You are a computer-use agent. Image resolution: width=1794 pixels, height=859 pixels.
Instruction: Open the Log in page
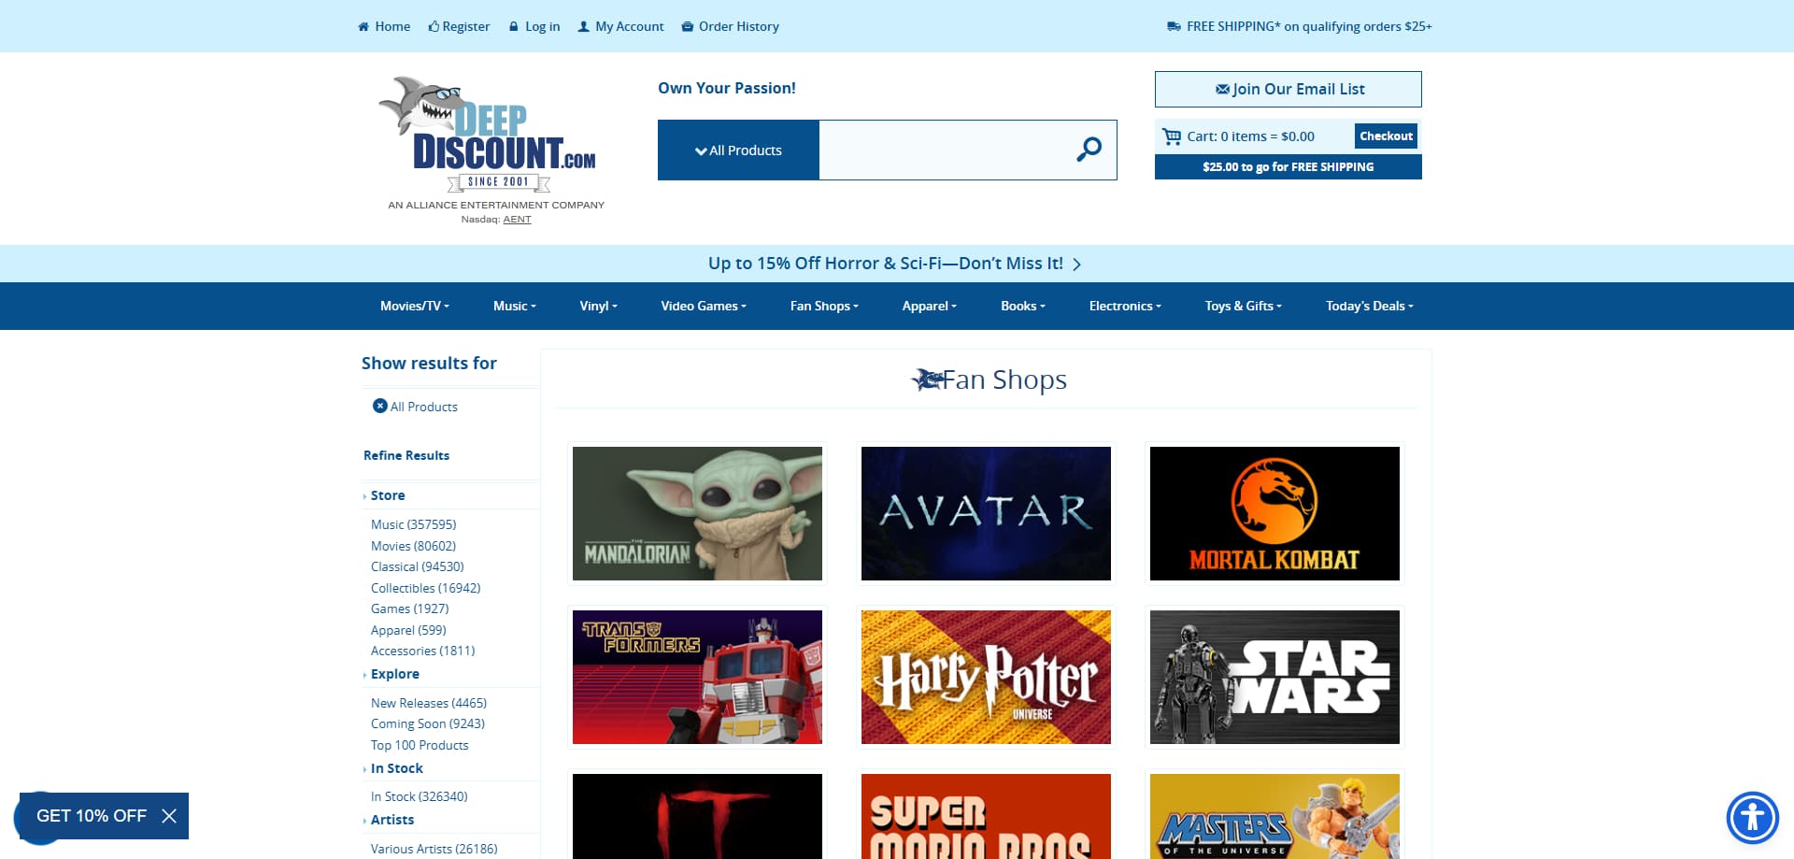pos(534,26)
